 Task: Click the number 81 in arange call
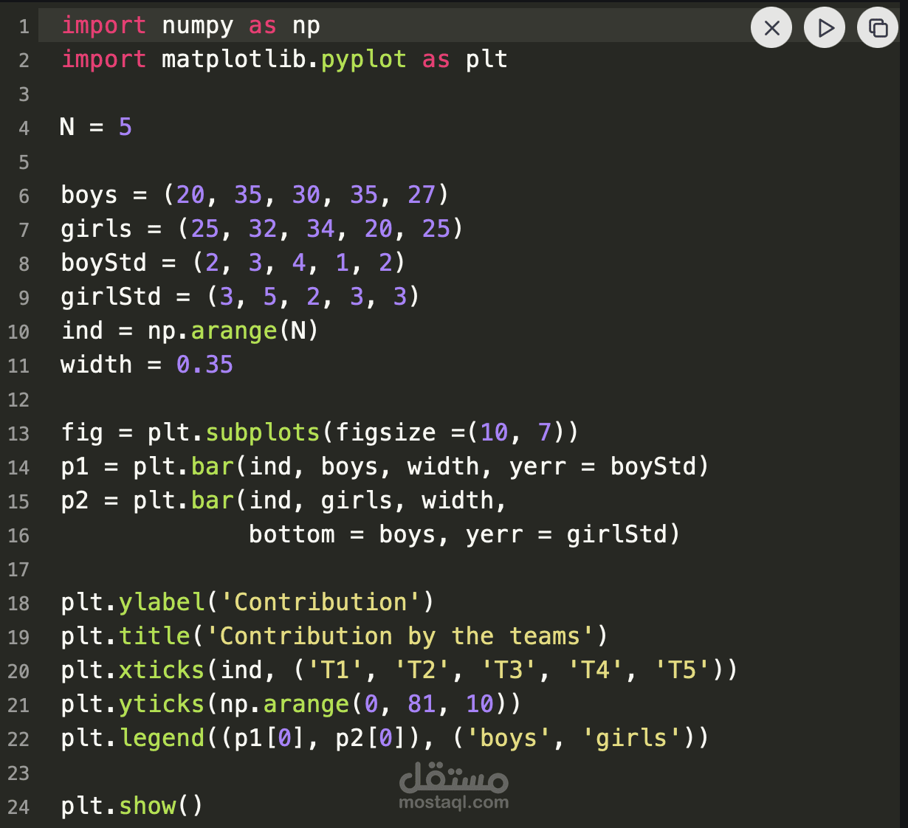tap(422, 704)
